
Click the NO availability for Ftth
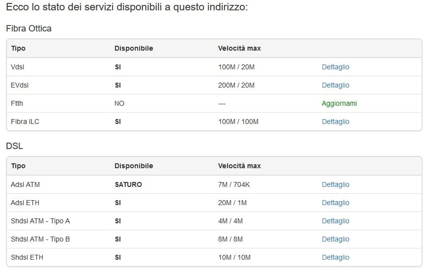pyautogui.click(x=119, y=103)
